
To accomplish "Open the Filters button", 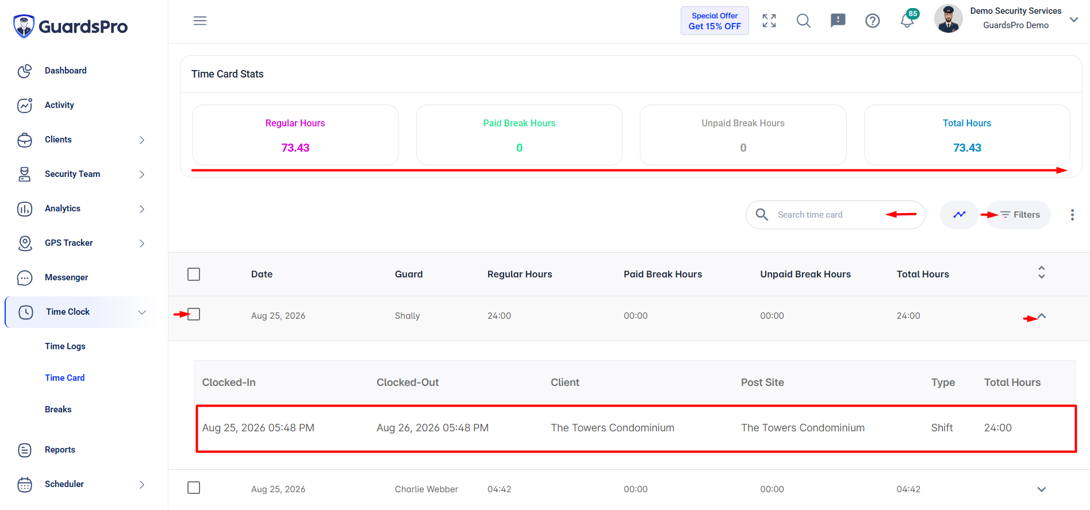I will coord(1019,215).
